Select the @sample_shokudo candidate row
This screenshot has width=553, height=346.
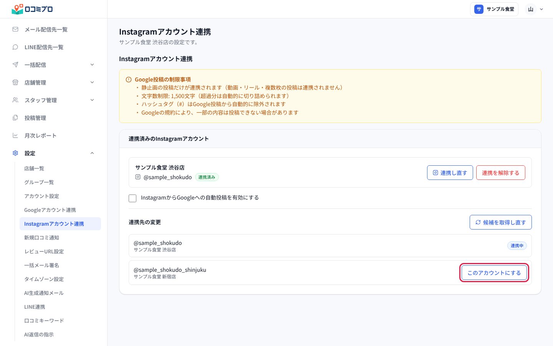click(330, 246)
